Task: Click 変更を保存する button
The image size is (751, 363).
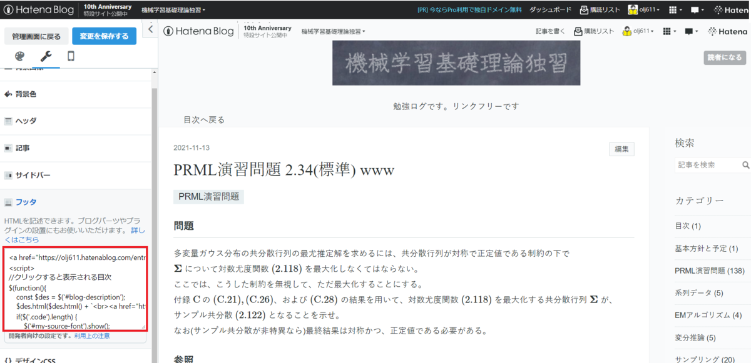Action: tap(104, 36)
